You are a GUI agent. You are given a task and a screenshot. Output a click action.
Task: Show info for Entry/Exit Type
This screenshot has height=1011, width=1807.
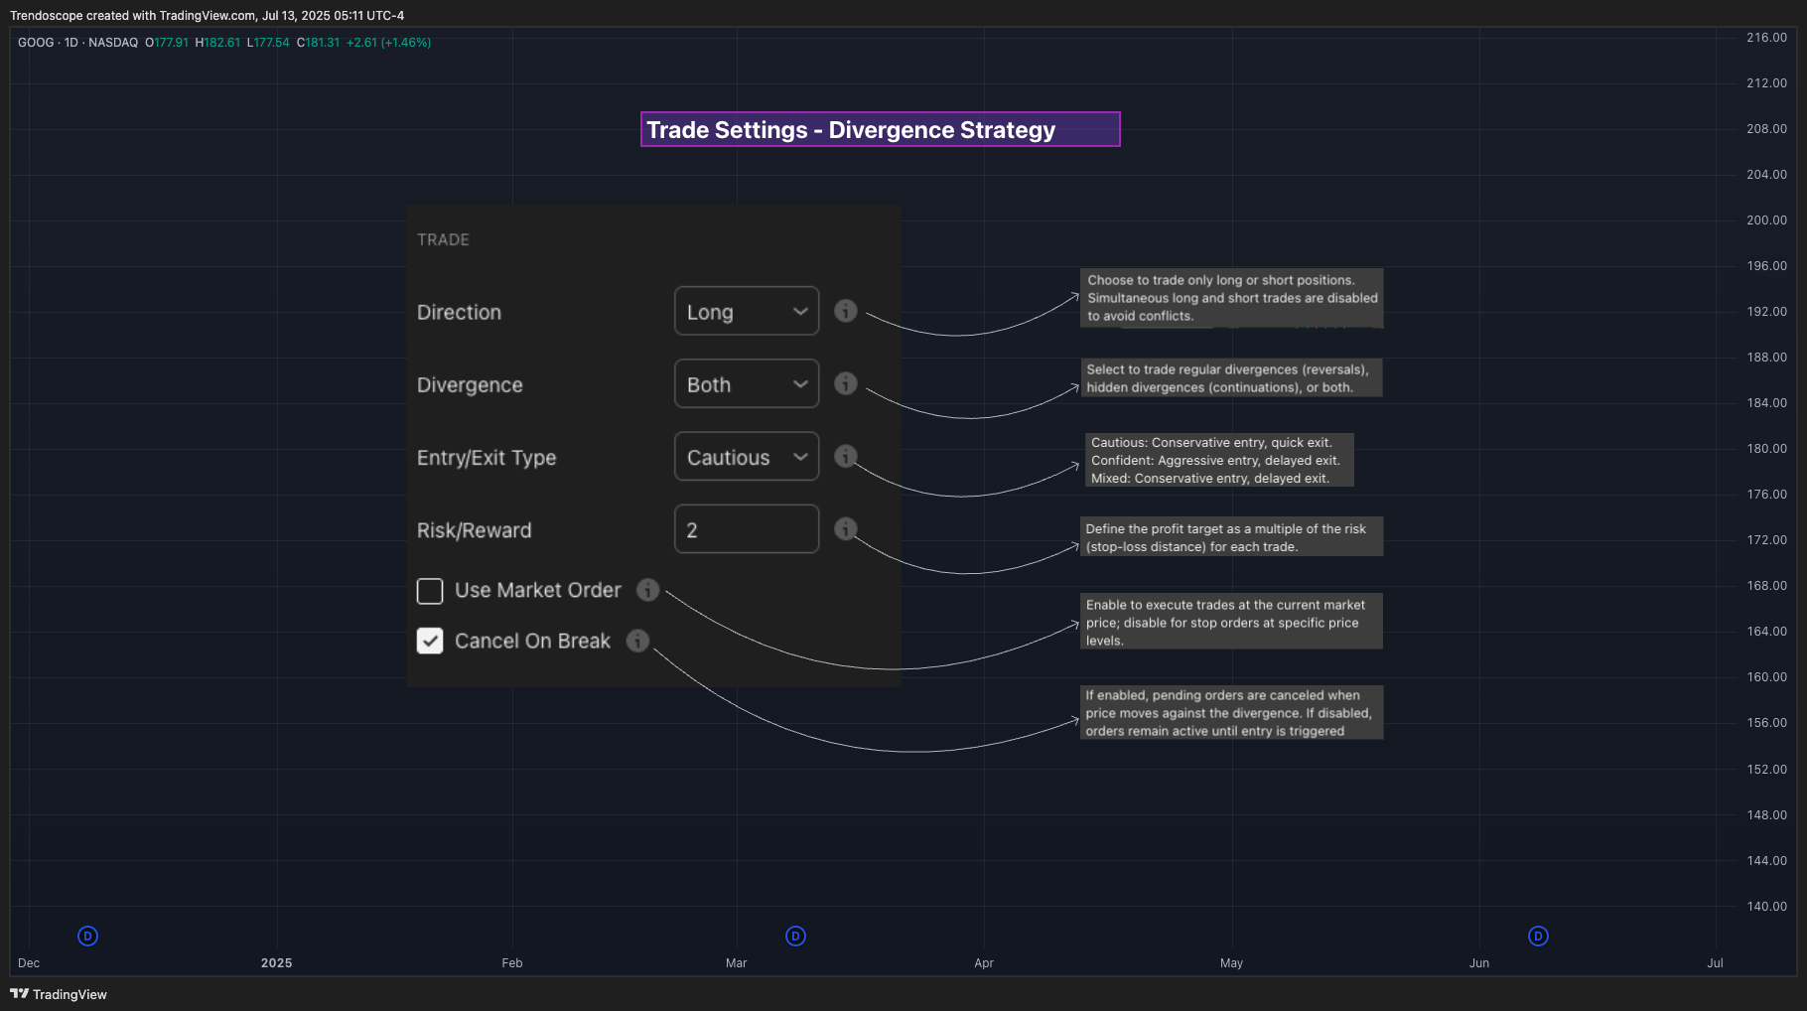(x=845, y=456)
